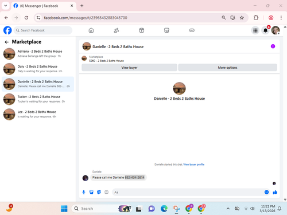Open the Friends icon in top navigation

[x=117, y=30]
